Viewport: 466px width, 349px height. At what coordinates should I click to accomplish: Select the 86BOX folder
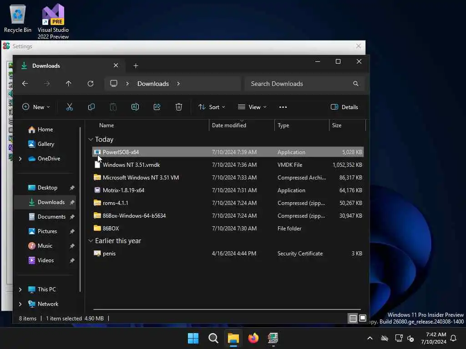[x=228, y=229]
